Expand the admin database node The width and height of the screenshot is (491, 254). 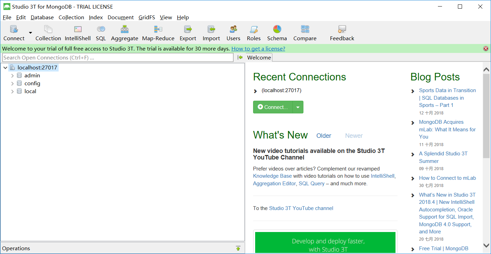(12, 76)
